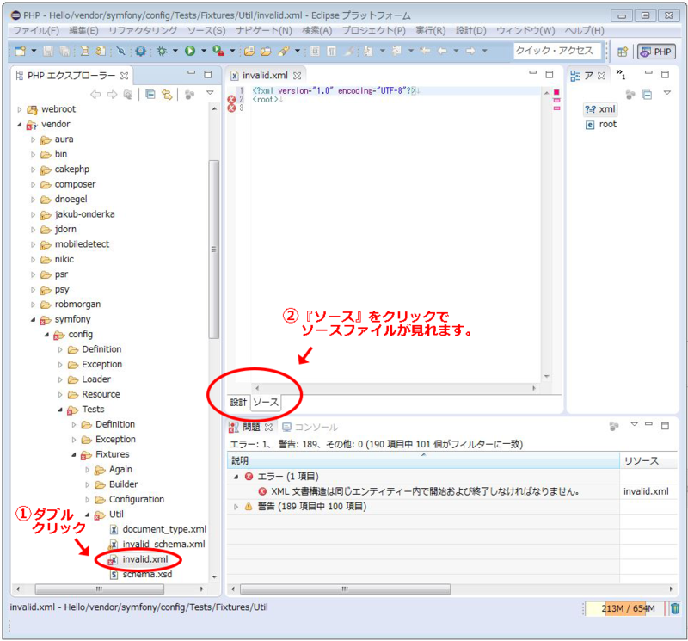Select invalid_schema.xml file

tap(163, 544)
